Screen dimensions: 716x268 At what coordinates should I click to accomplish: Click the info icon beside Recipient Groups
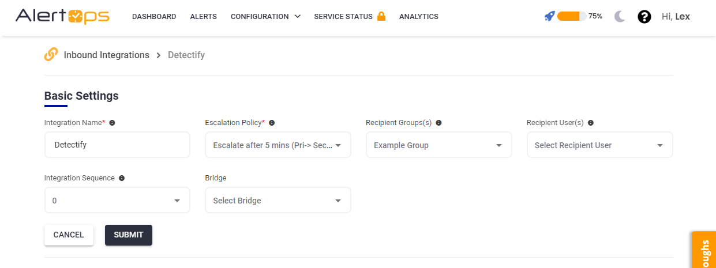click(x=438, y=123)
